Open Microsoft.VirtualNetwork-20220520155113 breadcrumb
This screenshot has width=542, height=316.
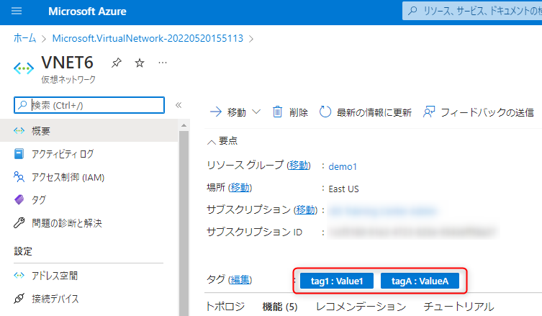[148, 38]
